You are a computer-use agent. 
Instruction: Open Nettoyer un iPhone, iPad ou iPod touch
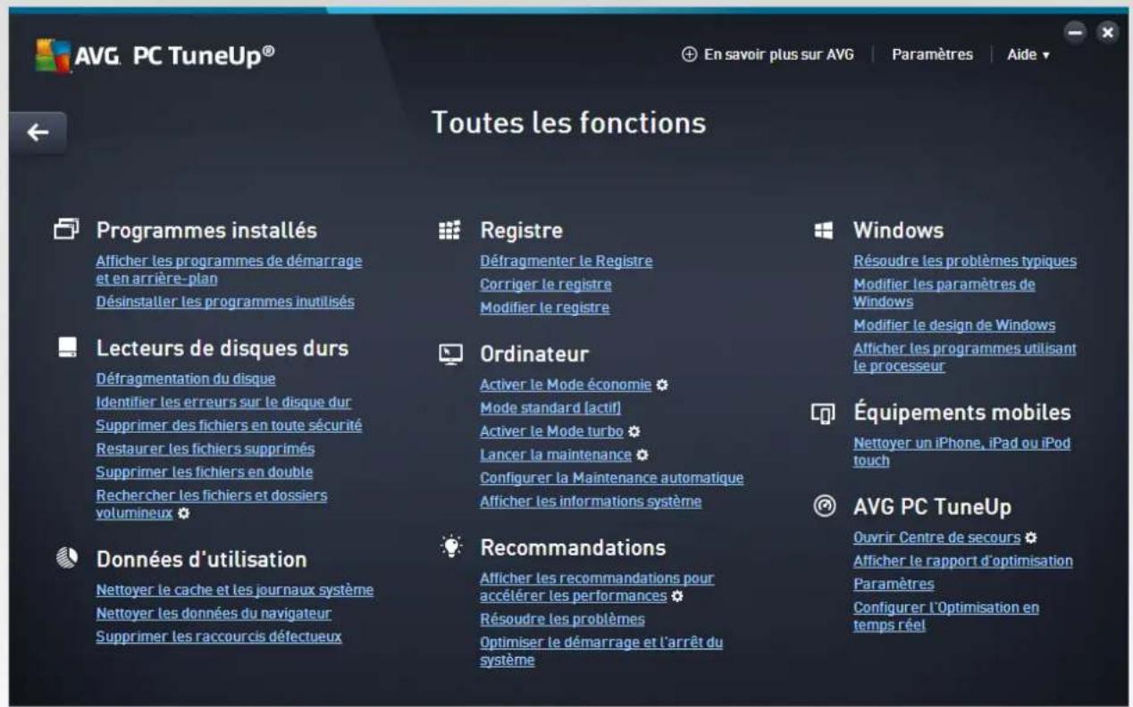pos(961,452)
